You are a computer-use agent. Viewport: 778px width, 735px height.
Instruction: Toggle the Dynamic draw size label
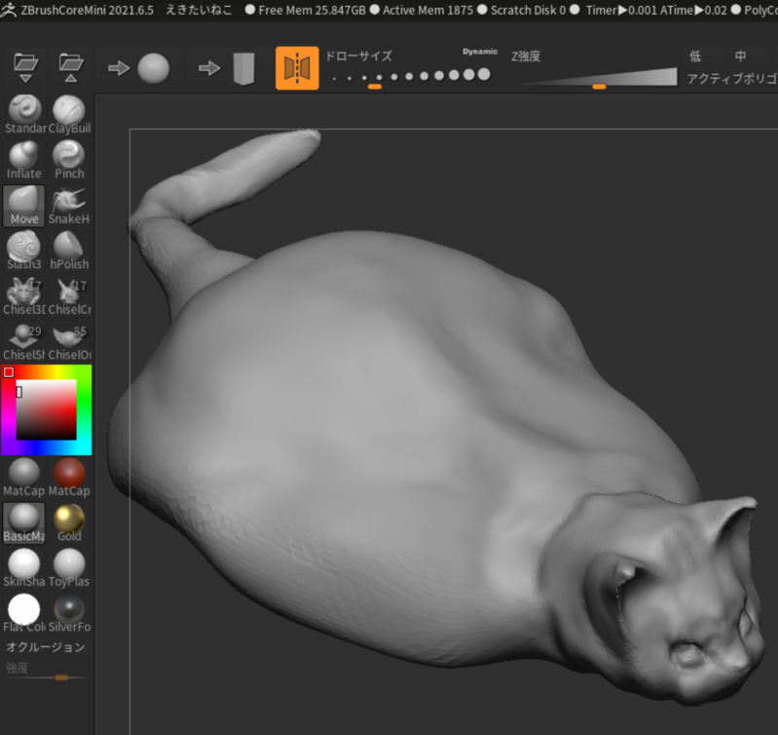coord(480,52)
